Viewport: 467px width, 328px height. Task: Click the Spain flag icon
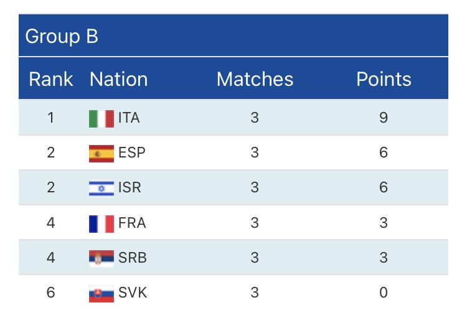pos(101,153)
